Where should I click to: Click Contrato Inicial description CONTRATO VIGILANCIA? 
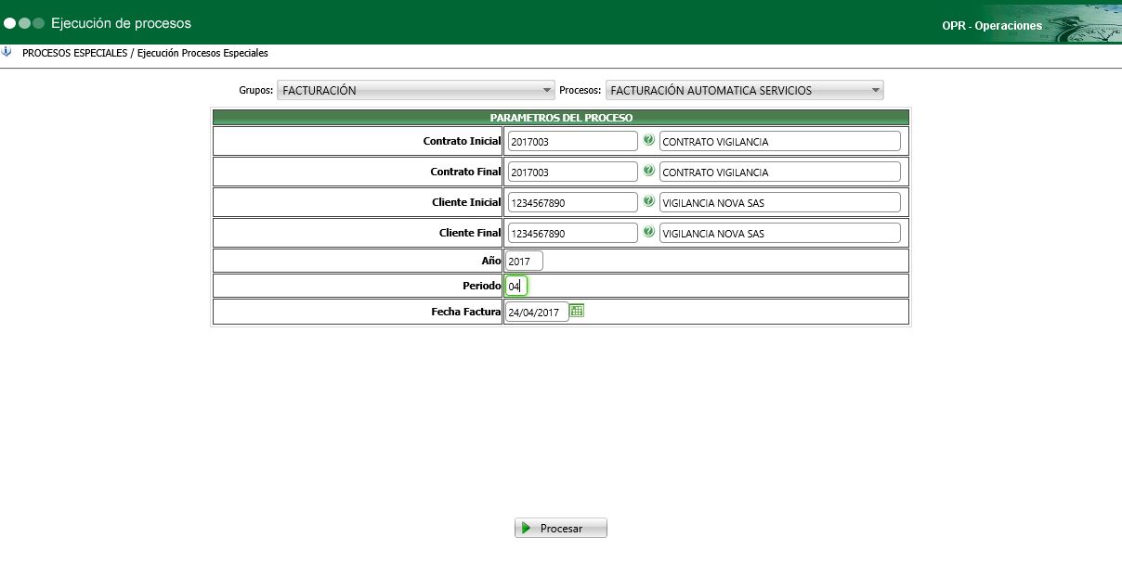[x=780, y=141]
